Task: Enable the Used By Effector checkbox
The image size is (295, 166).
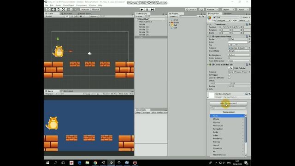Action: click(x=229, y=77)
